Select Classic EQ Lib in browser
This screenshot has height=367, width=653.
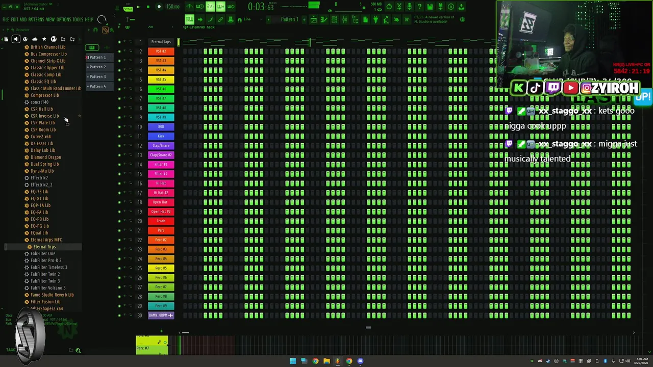[x=43, y=82]
